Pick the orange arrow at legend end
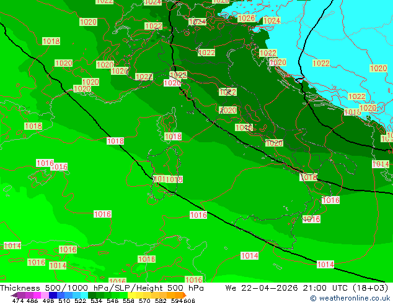Screen dimensions: 393x303 pos(185,295)
